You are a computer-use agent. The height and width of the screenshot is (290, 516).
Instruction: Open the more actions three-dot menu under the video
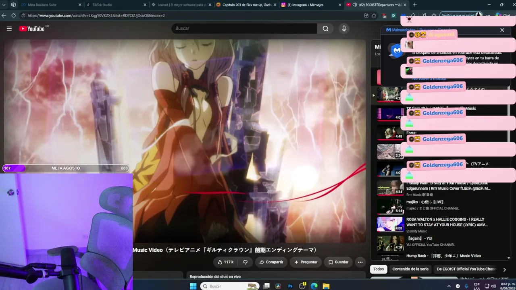pyautogui.click(x=360, y=262)
